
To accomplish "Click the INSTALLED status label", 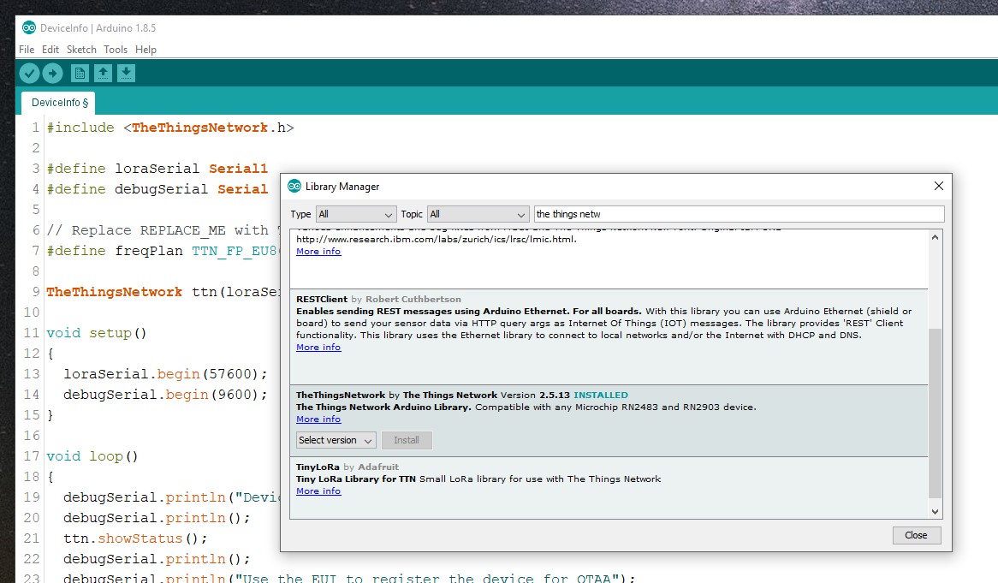I will tap(601, 395).
